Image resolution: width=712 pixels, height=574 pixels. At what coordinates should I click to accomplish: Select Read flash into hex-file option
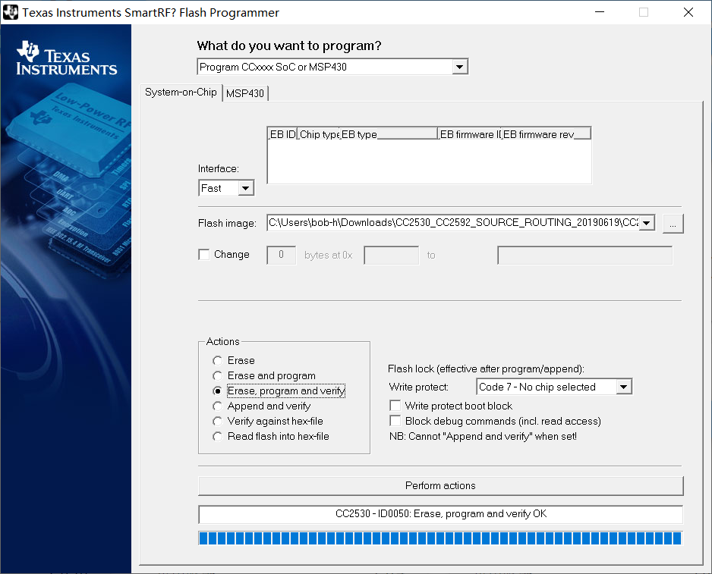pos(218,437)
